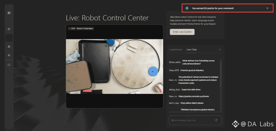The width and height of the screenshot is (276, 131).
Task: Open the grouped-nodes sidebar icon
Action: 9,55
